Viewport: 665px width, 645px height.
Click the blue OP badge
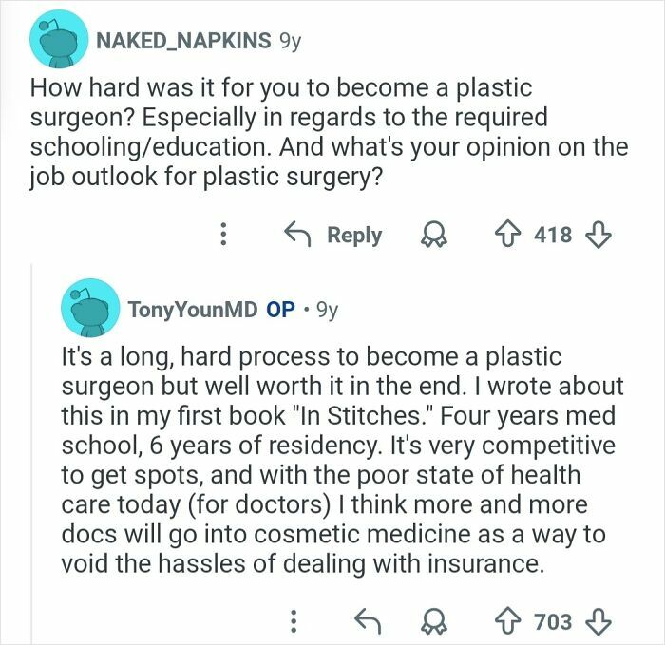pyautogui.click(x=280, y=310)
